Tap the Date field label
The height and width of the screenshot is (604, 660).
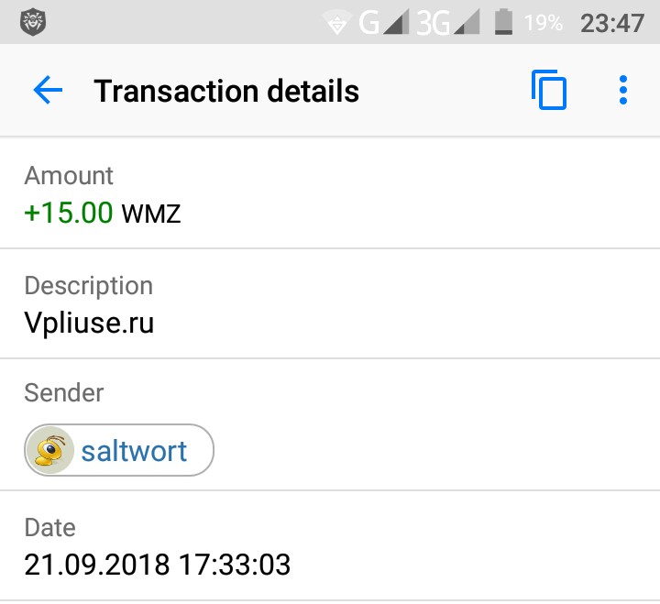coord(50,527)
